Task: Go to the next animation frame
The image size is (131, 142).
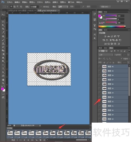Action: (32, 140)
